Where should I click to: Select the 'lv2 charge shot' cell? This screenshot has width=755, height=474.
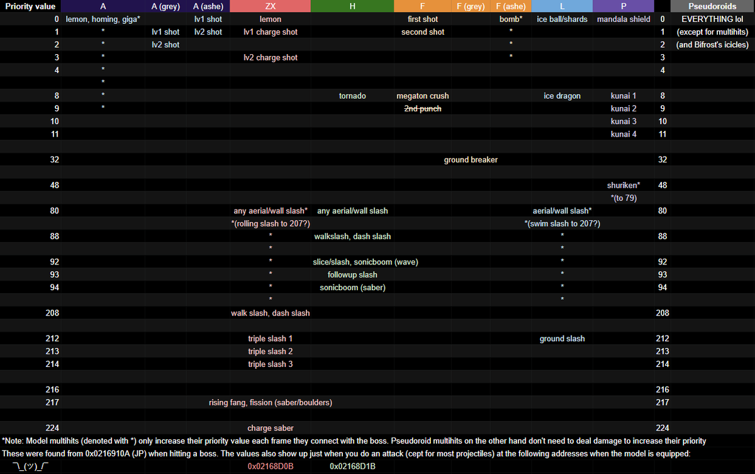(270, 58)
